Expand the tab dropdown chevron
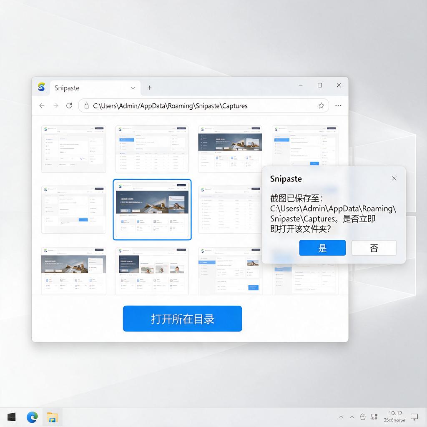Viewport: 427px width, 427px height. (133, 88)
